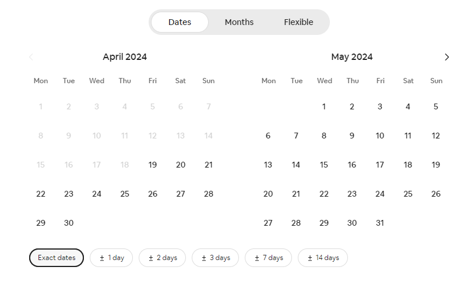Choose the Exact dates option

click(57, 258)
